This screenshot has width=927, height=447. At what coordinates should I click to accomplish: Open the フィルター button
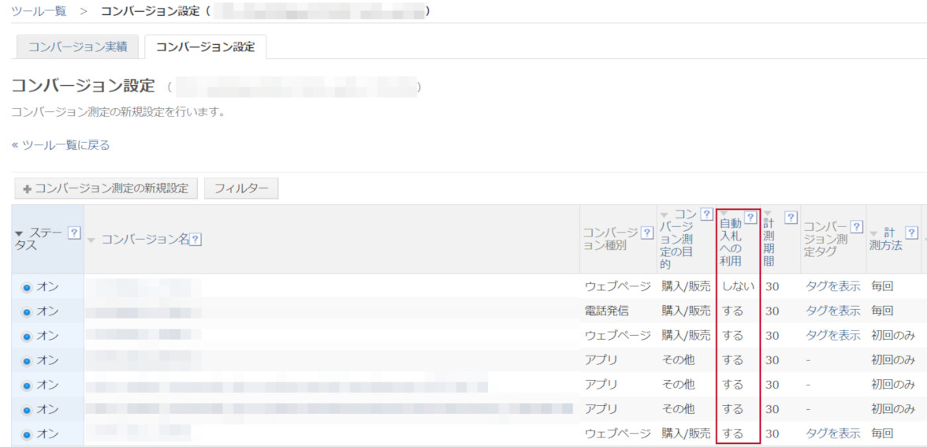click(x=241, y=188)
